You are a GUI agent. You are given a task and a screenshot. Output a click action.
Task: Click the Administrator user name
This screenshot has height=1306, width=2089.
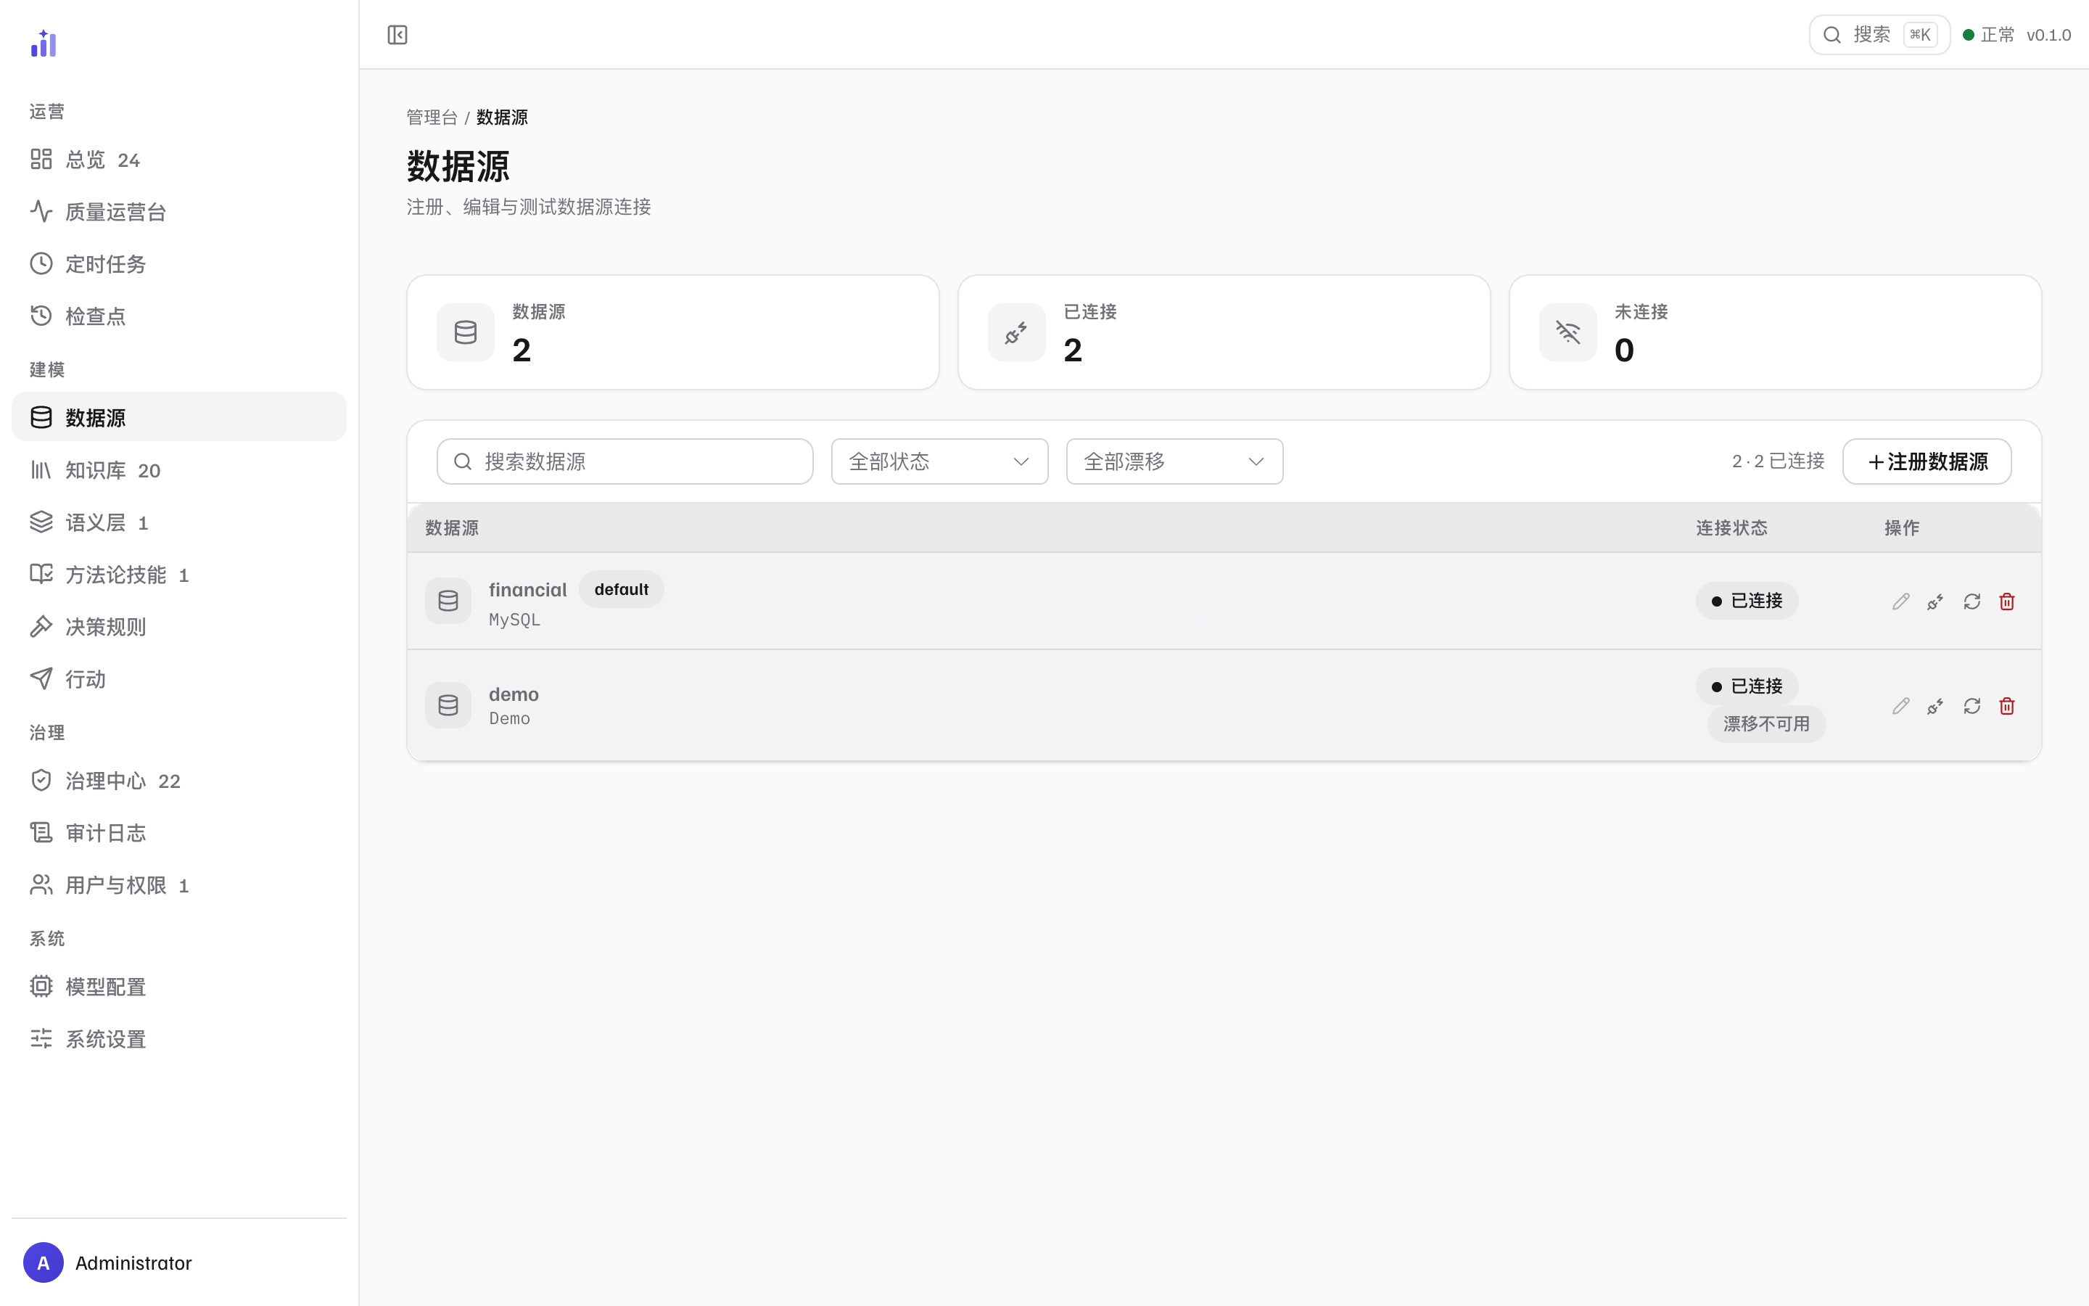tap(133, 1262)
